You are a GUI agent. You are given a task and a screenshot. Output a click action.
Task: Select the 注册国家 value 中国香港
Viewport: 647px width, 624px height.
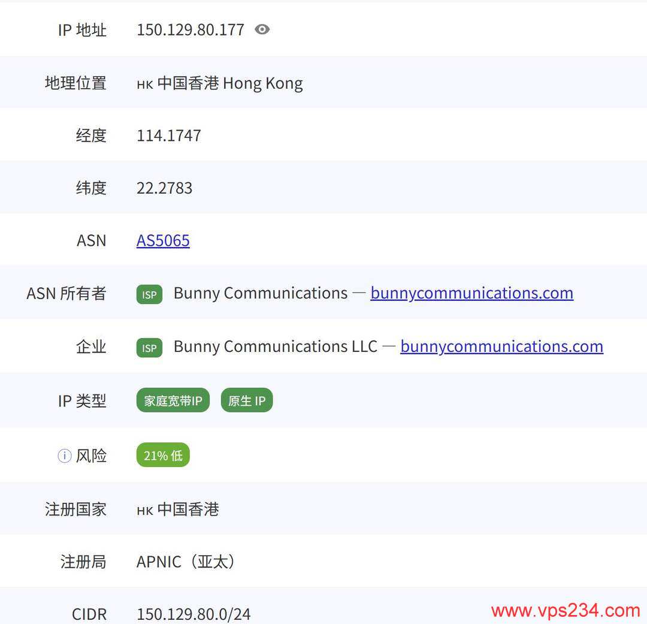[x=188, y=509]
